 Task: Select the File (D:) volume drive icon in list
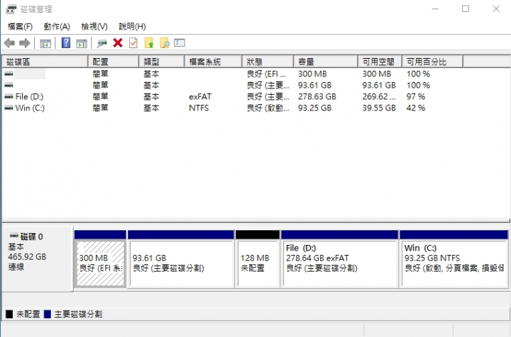(9, 96)
